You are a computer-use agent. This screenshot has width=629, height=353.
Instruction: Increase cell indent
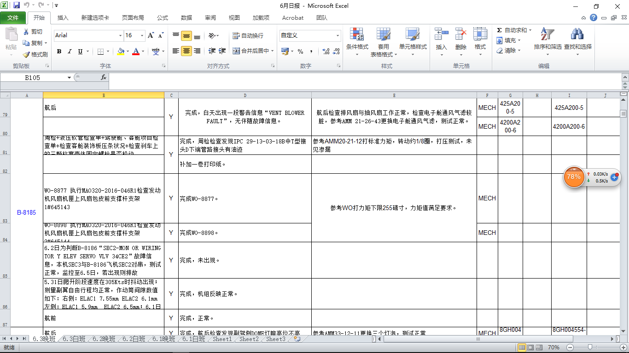pyautogui.click(x=223, y=51)
